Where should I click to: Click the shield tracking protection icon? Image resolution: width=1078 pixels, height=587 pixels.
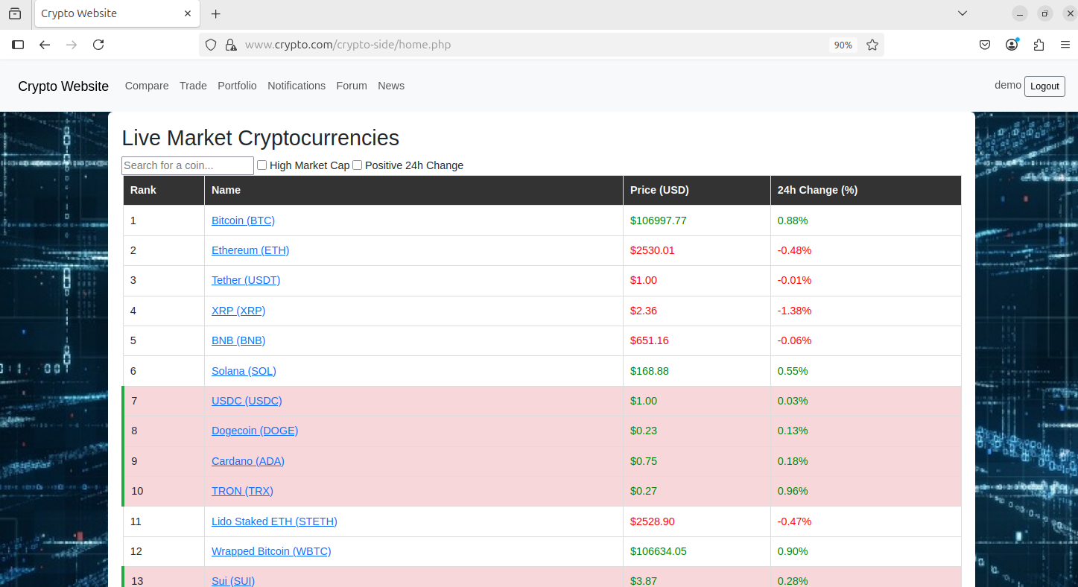coord(211,45)
